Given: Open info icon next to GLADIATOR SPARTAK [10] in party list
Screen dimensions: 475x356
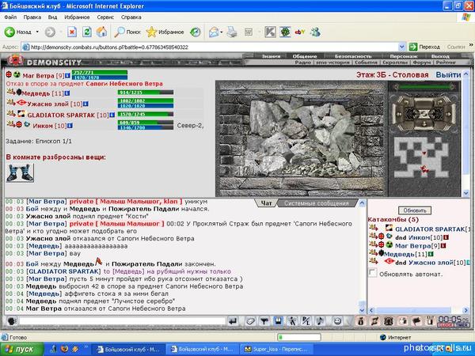Looking at the screenshot, I should pos(112,115).
